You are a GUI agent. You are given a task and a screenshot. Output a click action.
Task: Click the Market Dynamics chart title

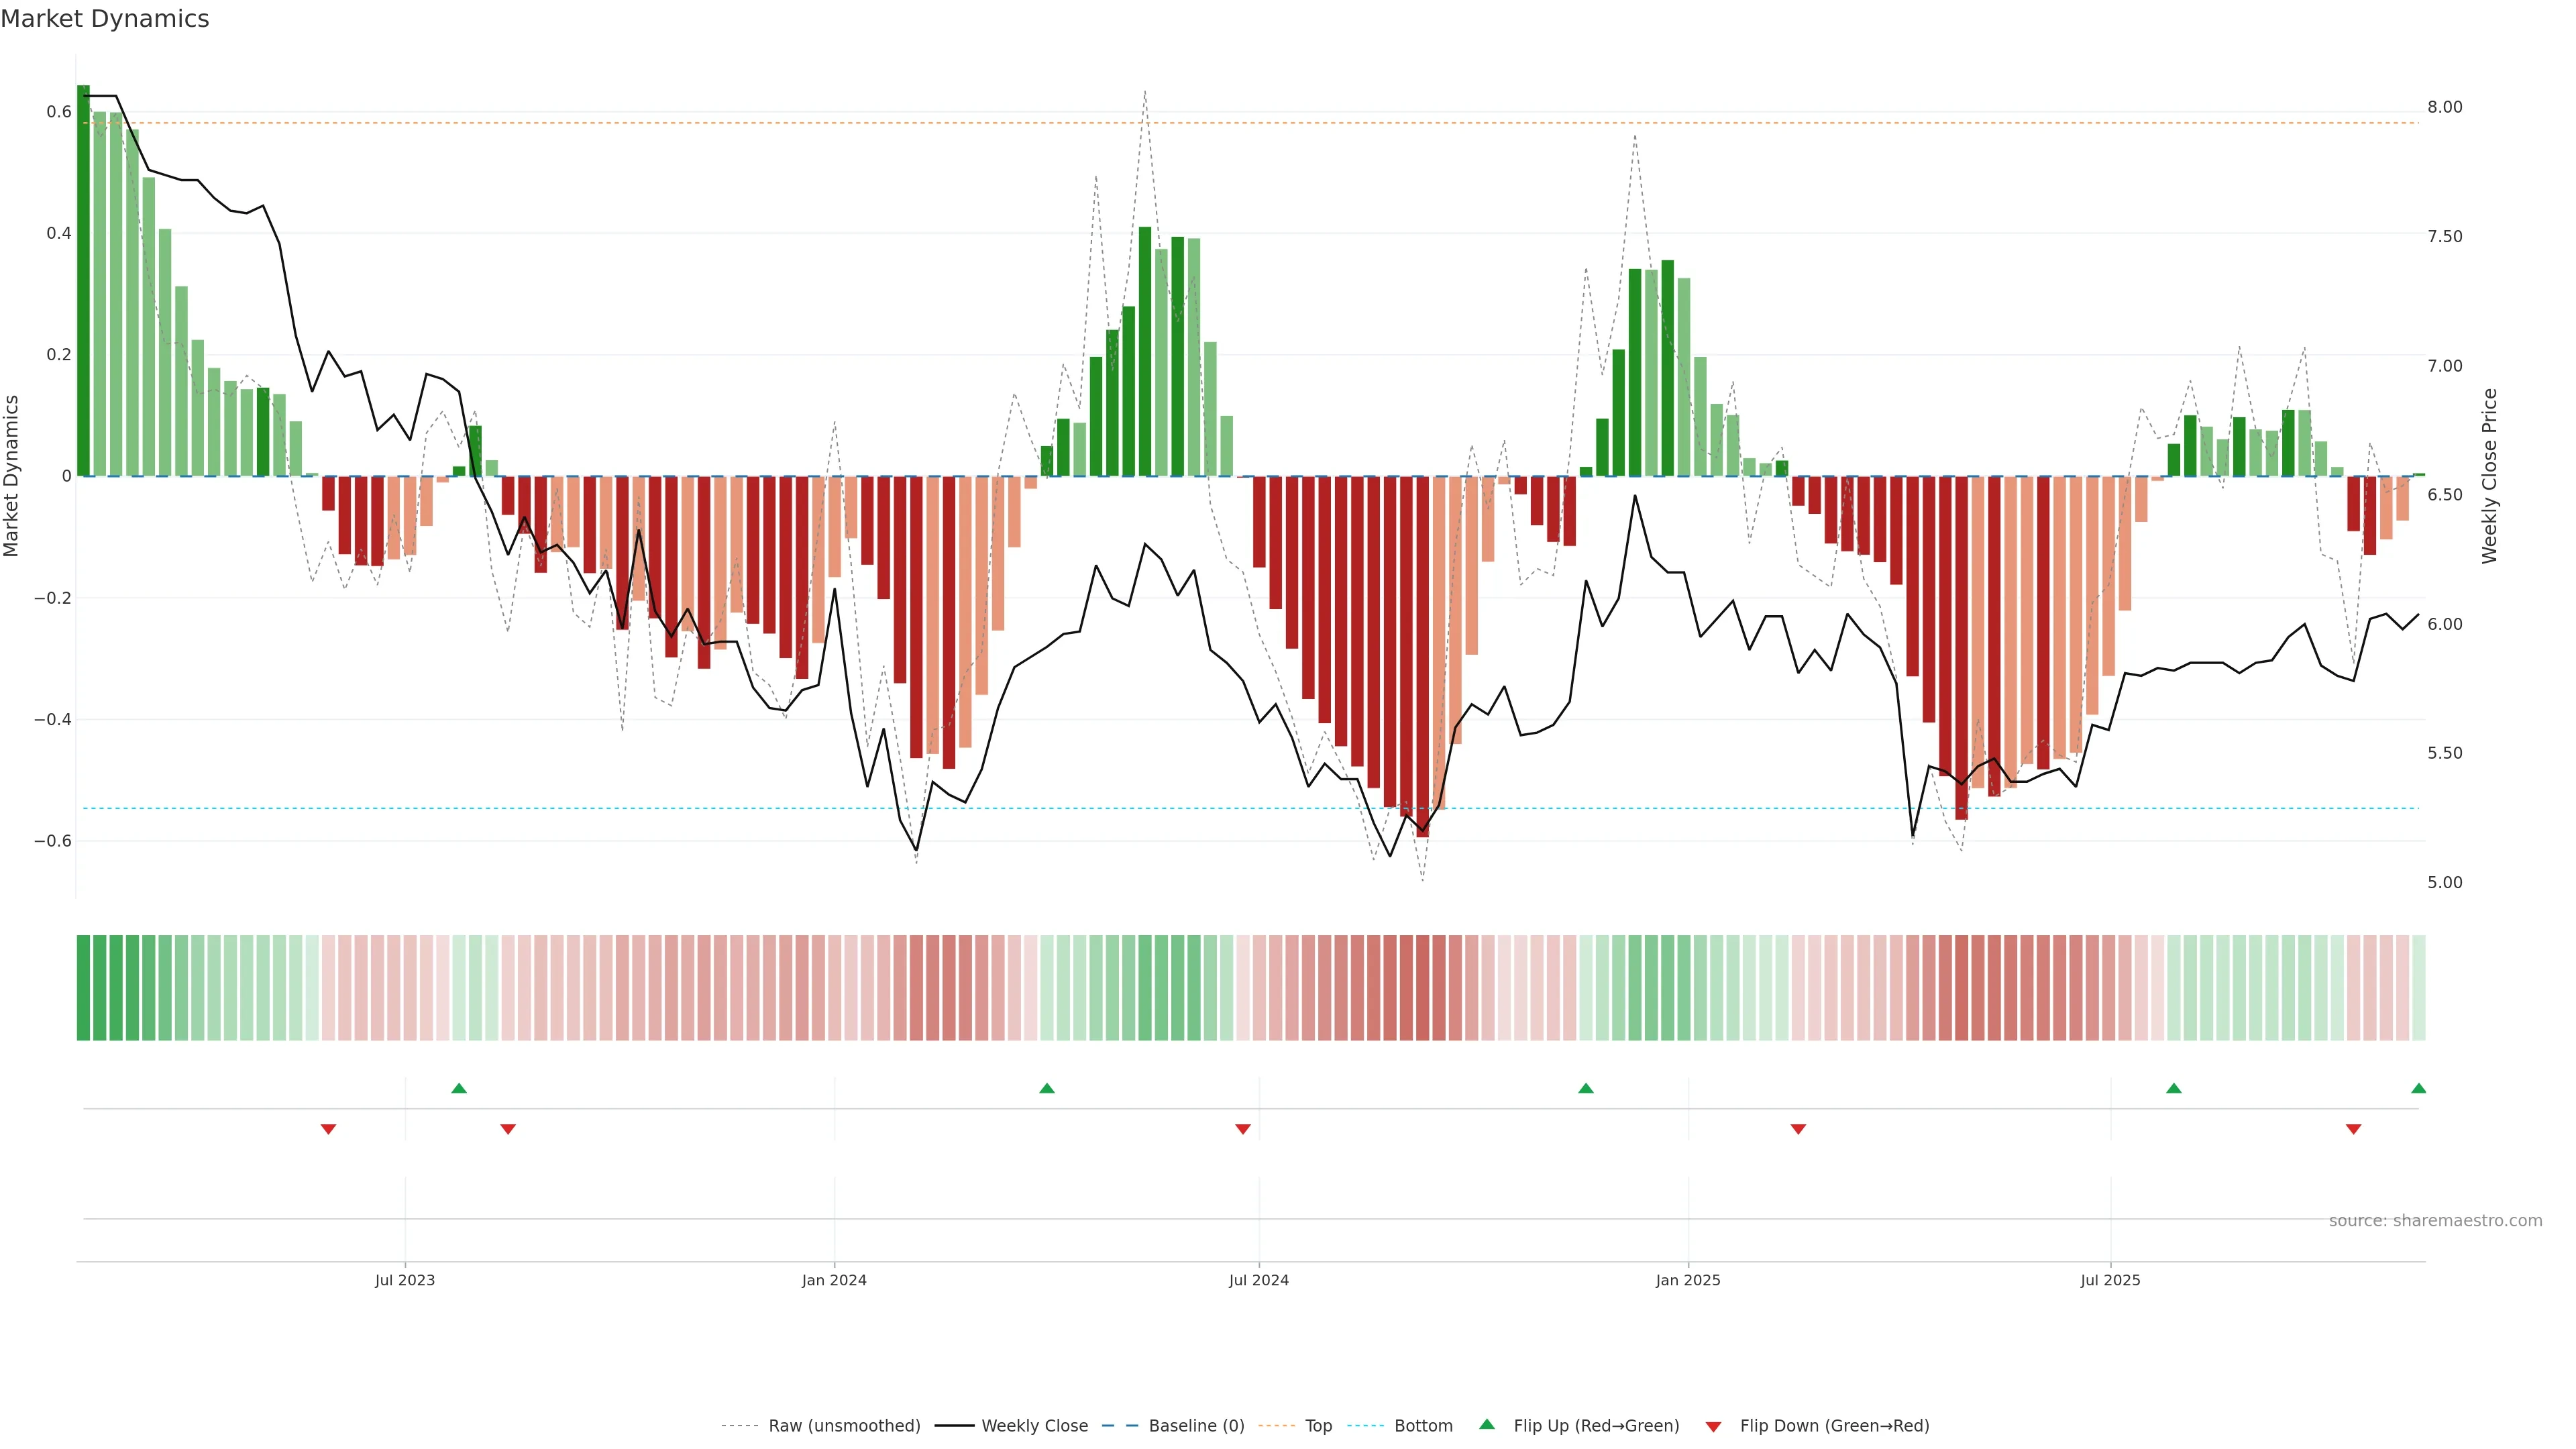[x=105, y=19]
